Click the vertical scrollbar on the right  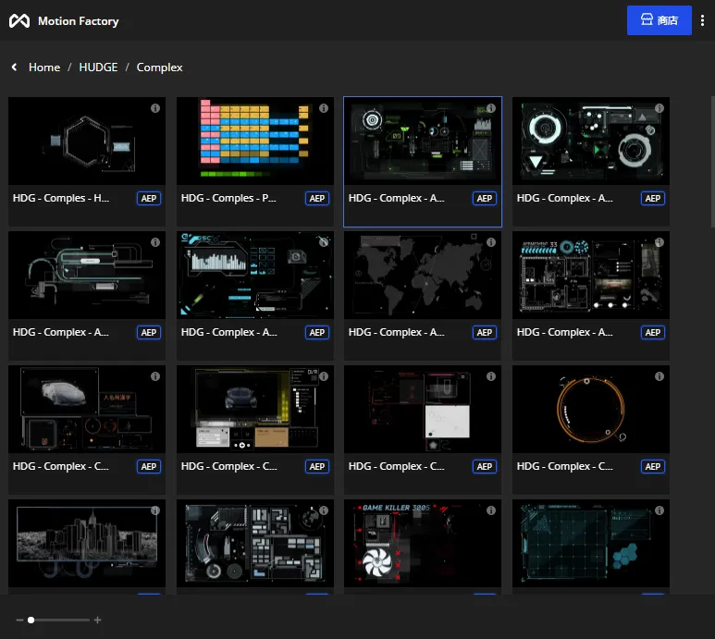point(711,162)
